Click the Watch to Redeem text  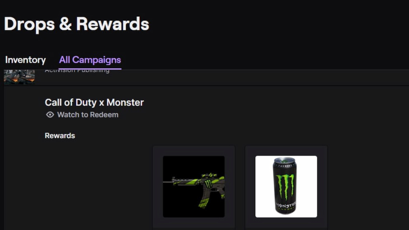coord(88,115)
